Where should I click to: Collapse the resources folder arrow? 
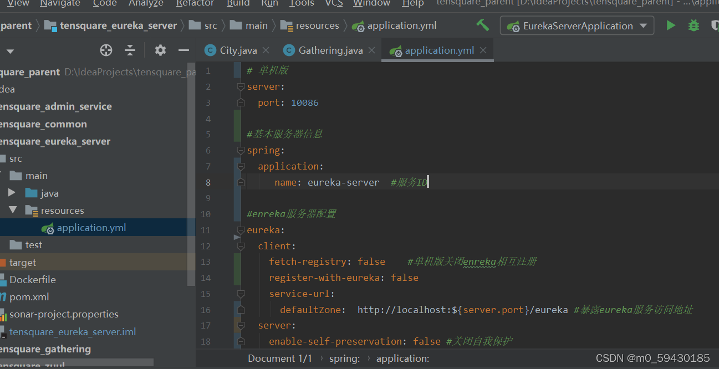coord(12,210)
